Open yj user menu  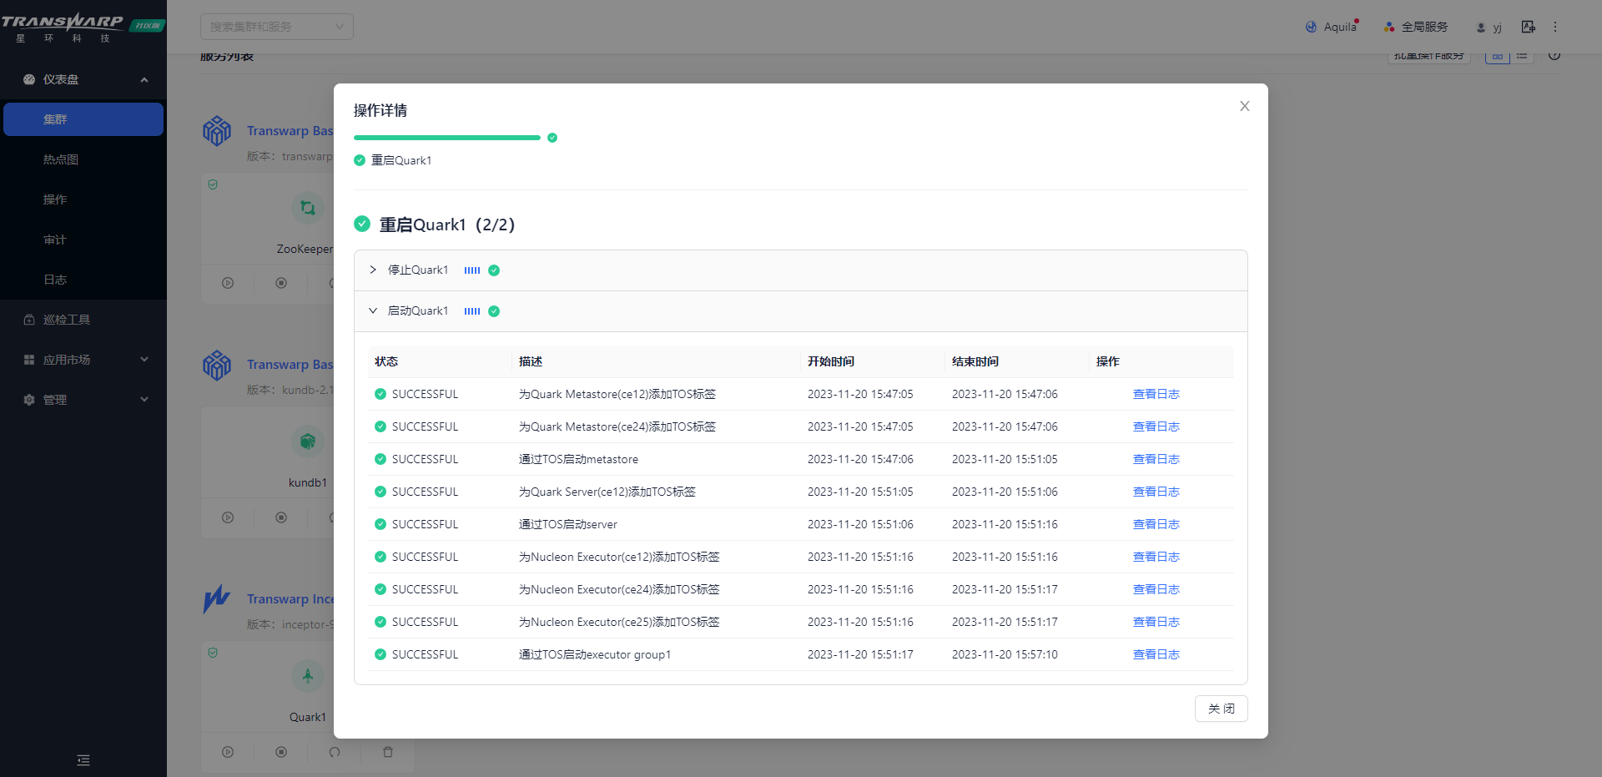(x=1489, y=27)
